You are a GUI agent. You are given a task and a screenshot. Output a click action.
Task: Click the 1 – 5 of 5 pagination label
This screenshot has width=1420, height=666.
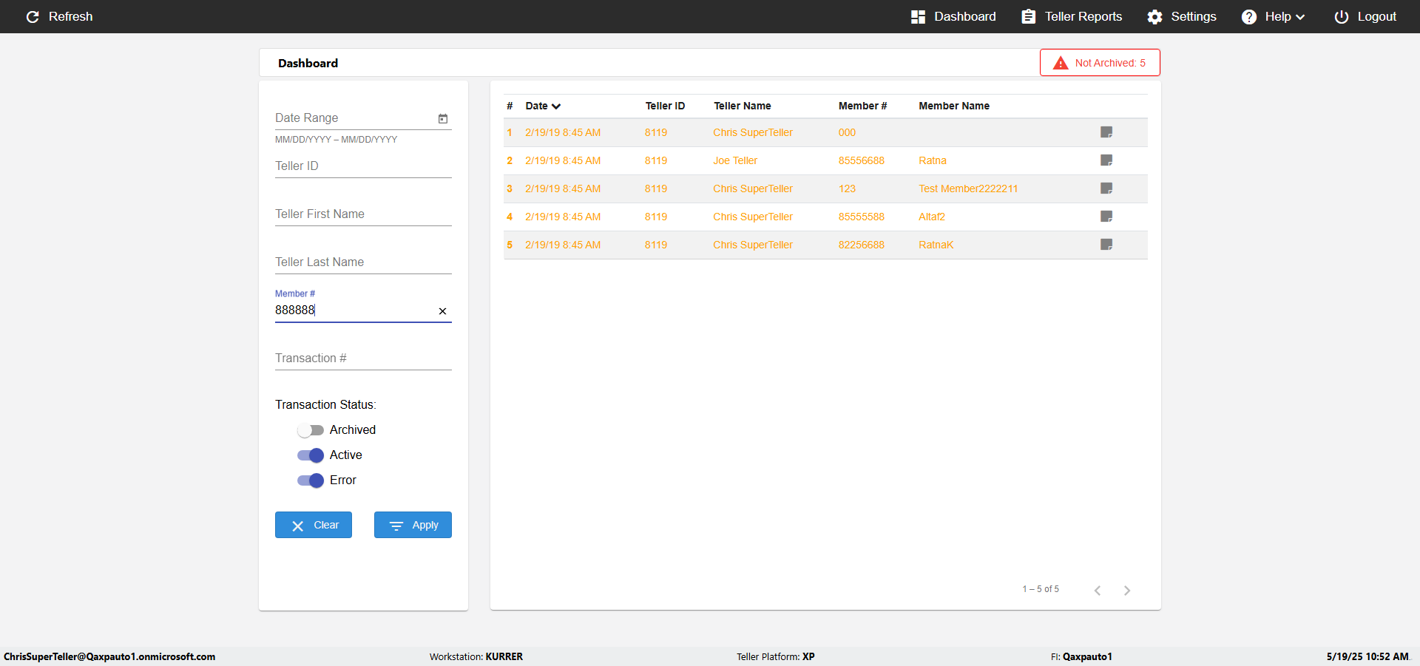(x=1041, y=589)
